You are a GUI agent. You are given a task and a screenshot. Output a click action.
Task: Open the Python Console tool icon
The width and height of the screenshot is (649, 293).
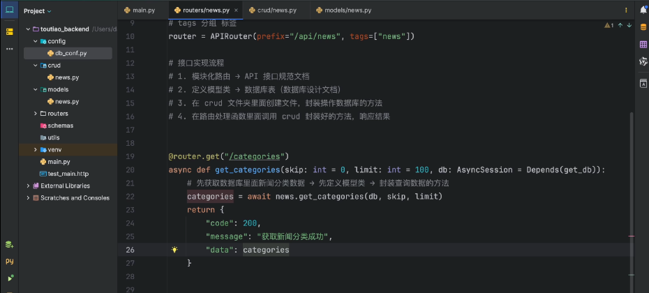(9, 262)
